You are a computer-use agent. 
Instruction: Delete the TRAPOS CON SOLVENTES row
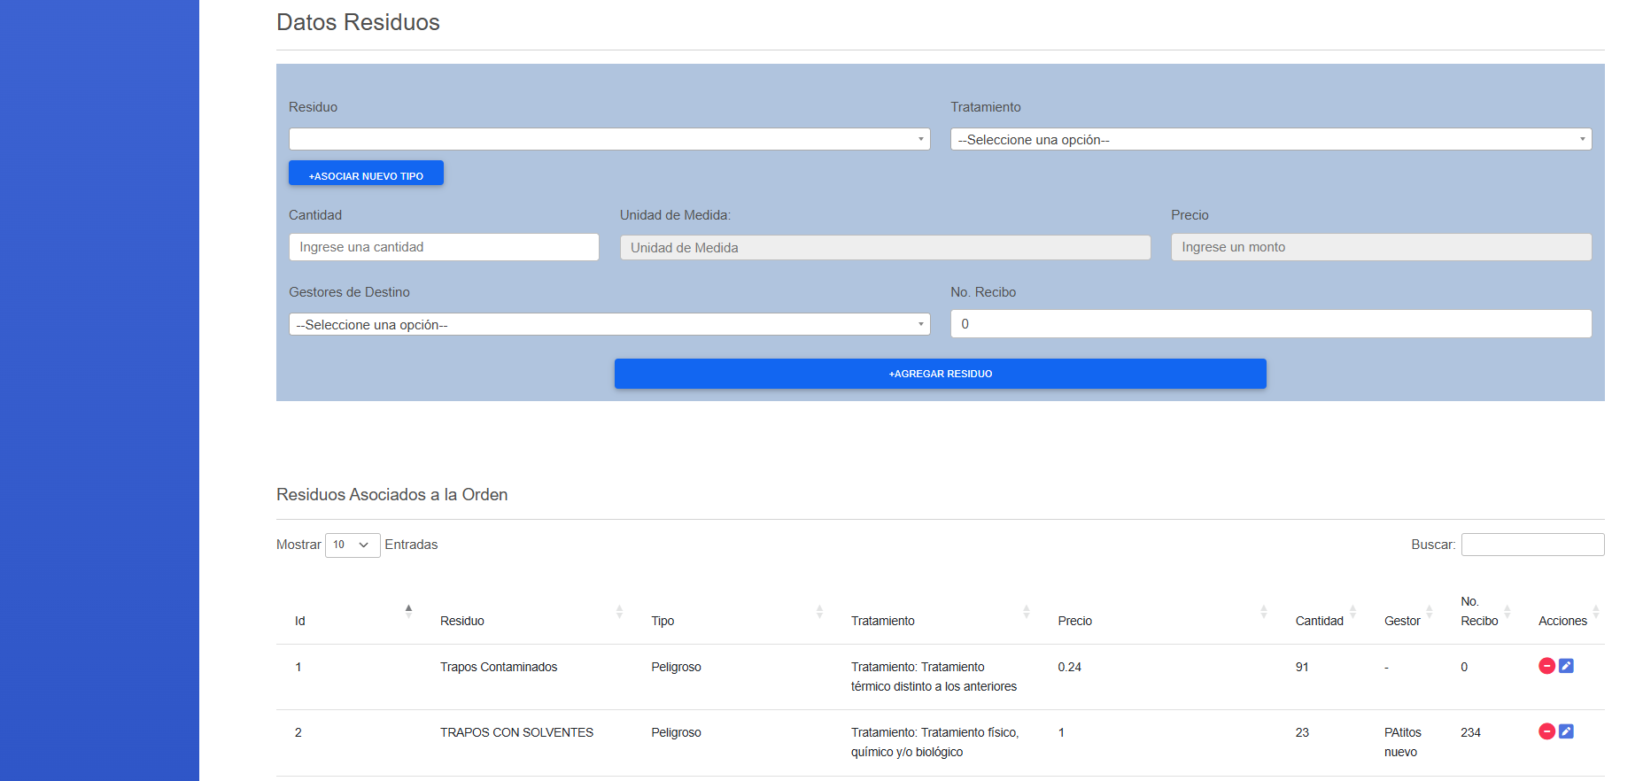point(1546,731)
